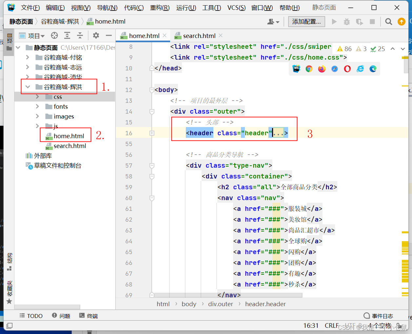Open the VCS(S) menu
This screenshot has width=412, height=334.
click(x=236, y=8)
